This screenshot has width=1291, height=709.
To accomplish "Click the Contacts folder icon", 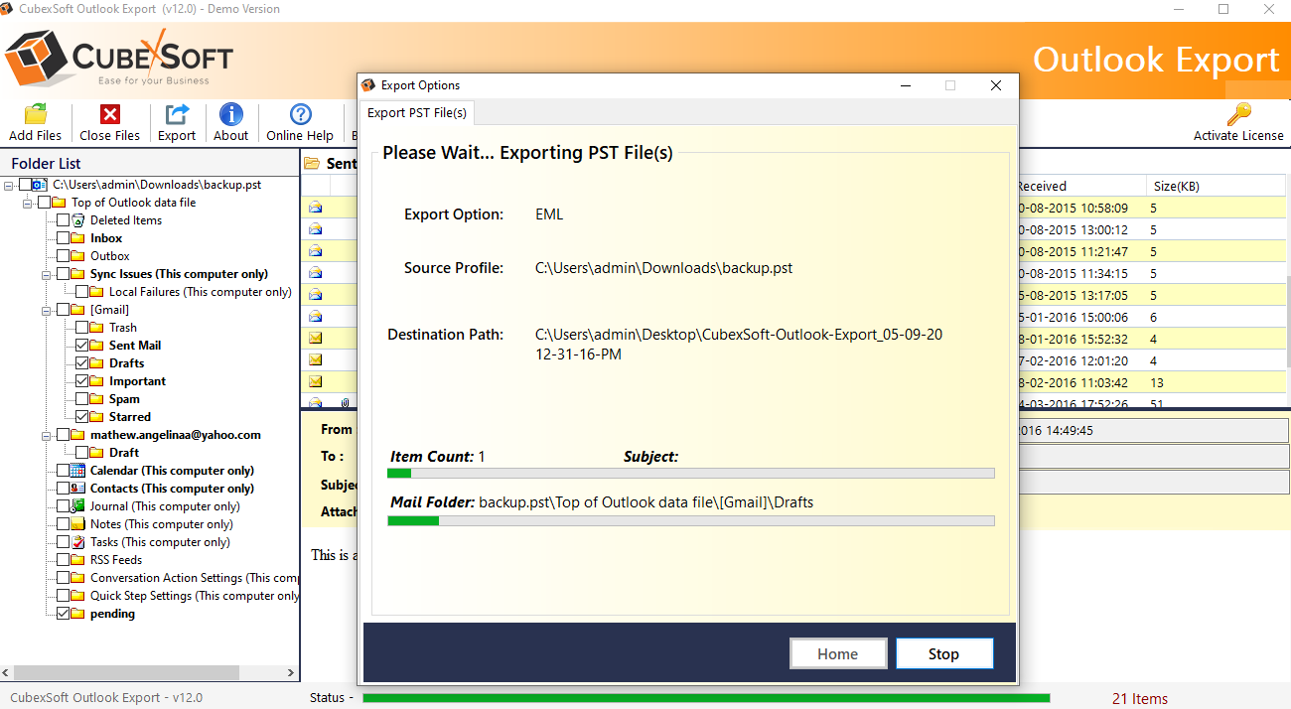I will pos(78,489).
